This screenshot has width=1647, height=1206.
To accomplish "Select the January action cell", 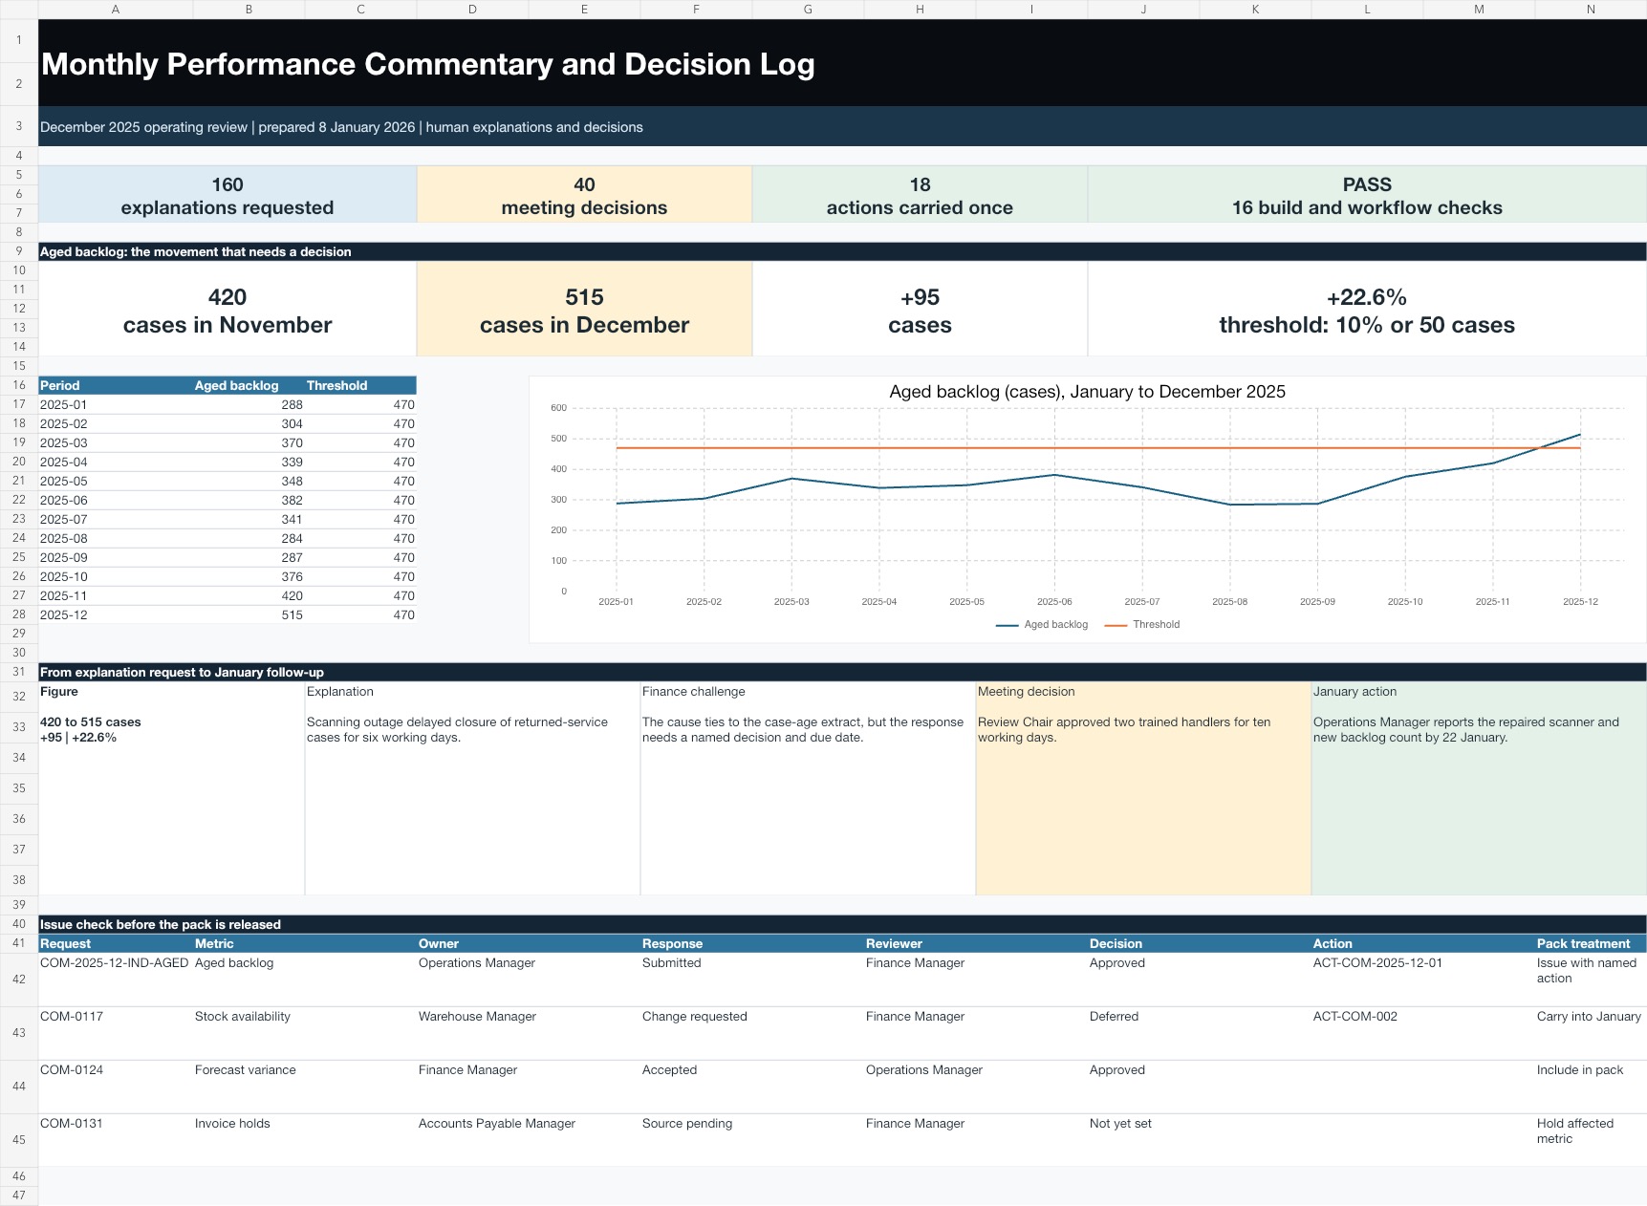I will coord(1479,788).
